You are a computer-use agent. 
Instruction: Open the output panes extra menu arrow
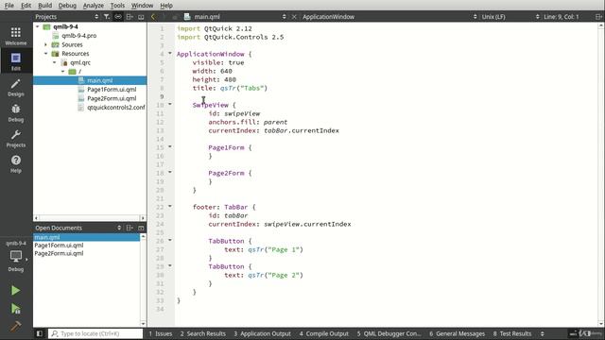[542, 333]
